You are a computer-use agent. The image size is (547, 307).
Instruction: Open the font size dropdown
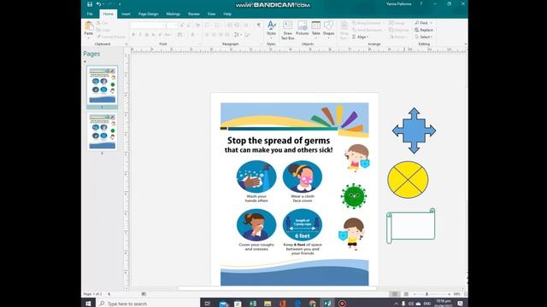pos(176,26)
